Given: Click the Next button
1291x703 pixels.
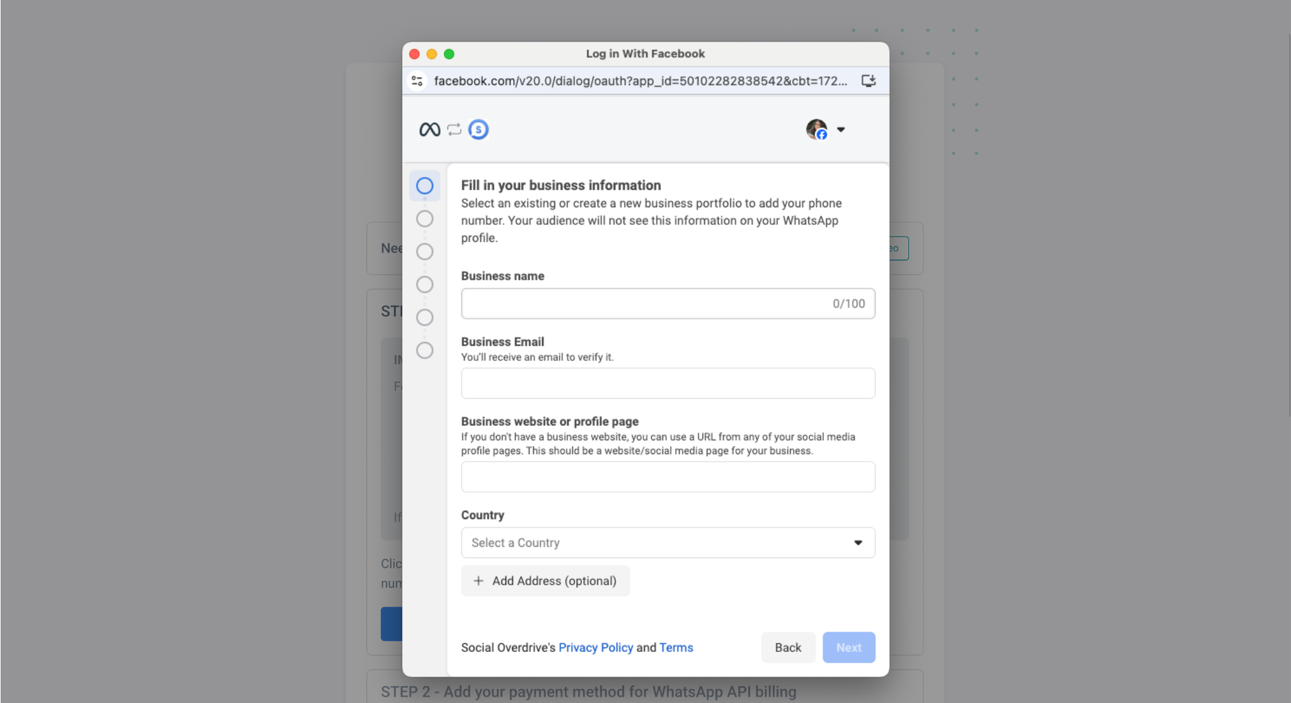Looking at the screenshot, I should [848, 648].
